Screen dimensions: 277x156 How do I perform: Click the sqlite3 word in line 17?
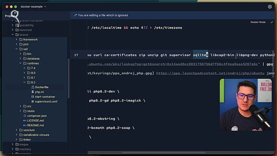(200, 55)
